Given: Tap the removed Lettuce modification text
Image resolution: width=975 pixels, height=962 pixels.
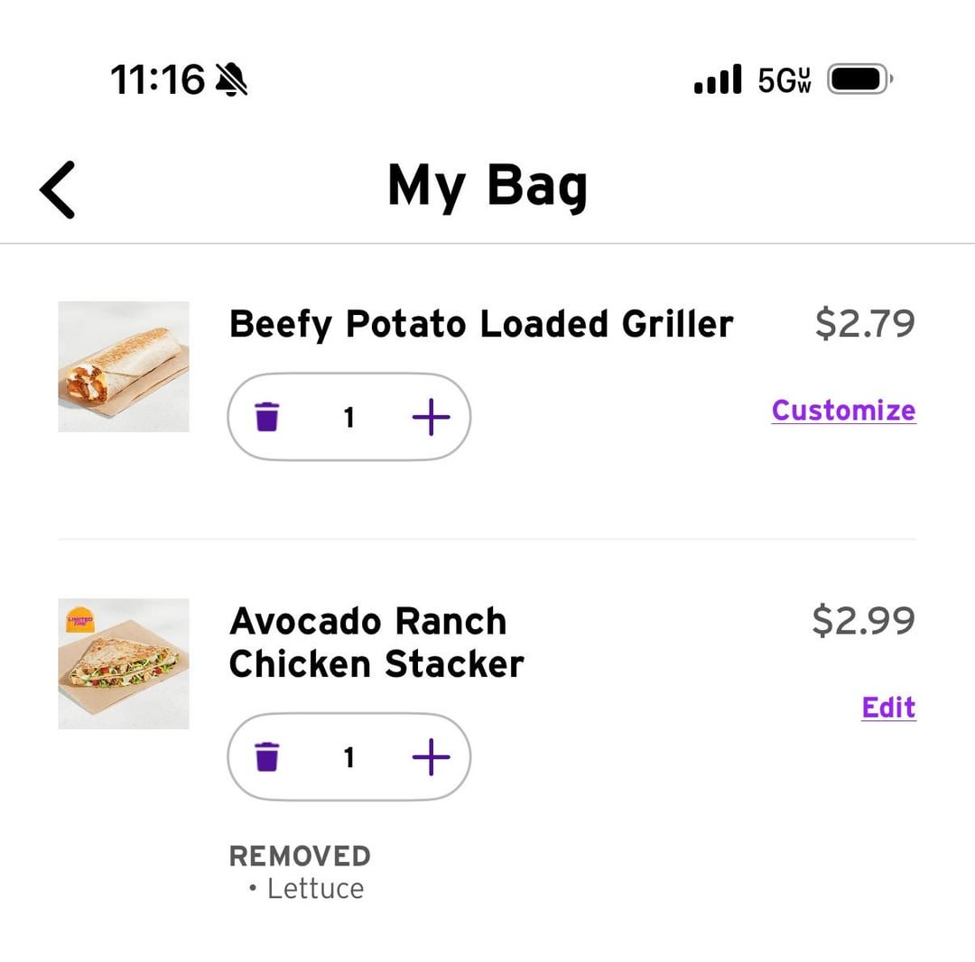Looking at the screenshot, I should [x=315, y=889].
